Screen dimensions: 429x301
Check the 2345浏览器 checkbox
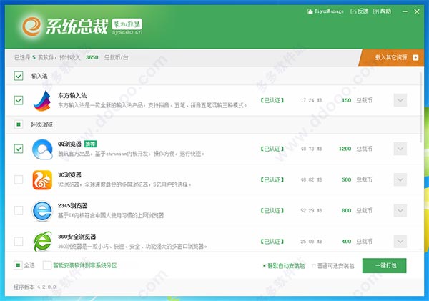click(x=19, y=210)
